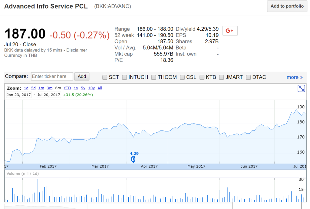Click the 187.00 price value
The image size is (310, 209).
25,34
